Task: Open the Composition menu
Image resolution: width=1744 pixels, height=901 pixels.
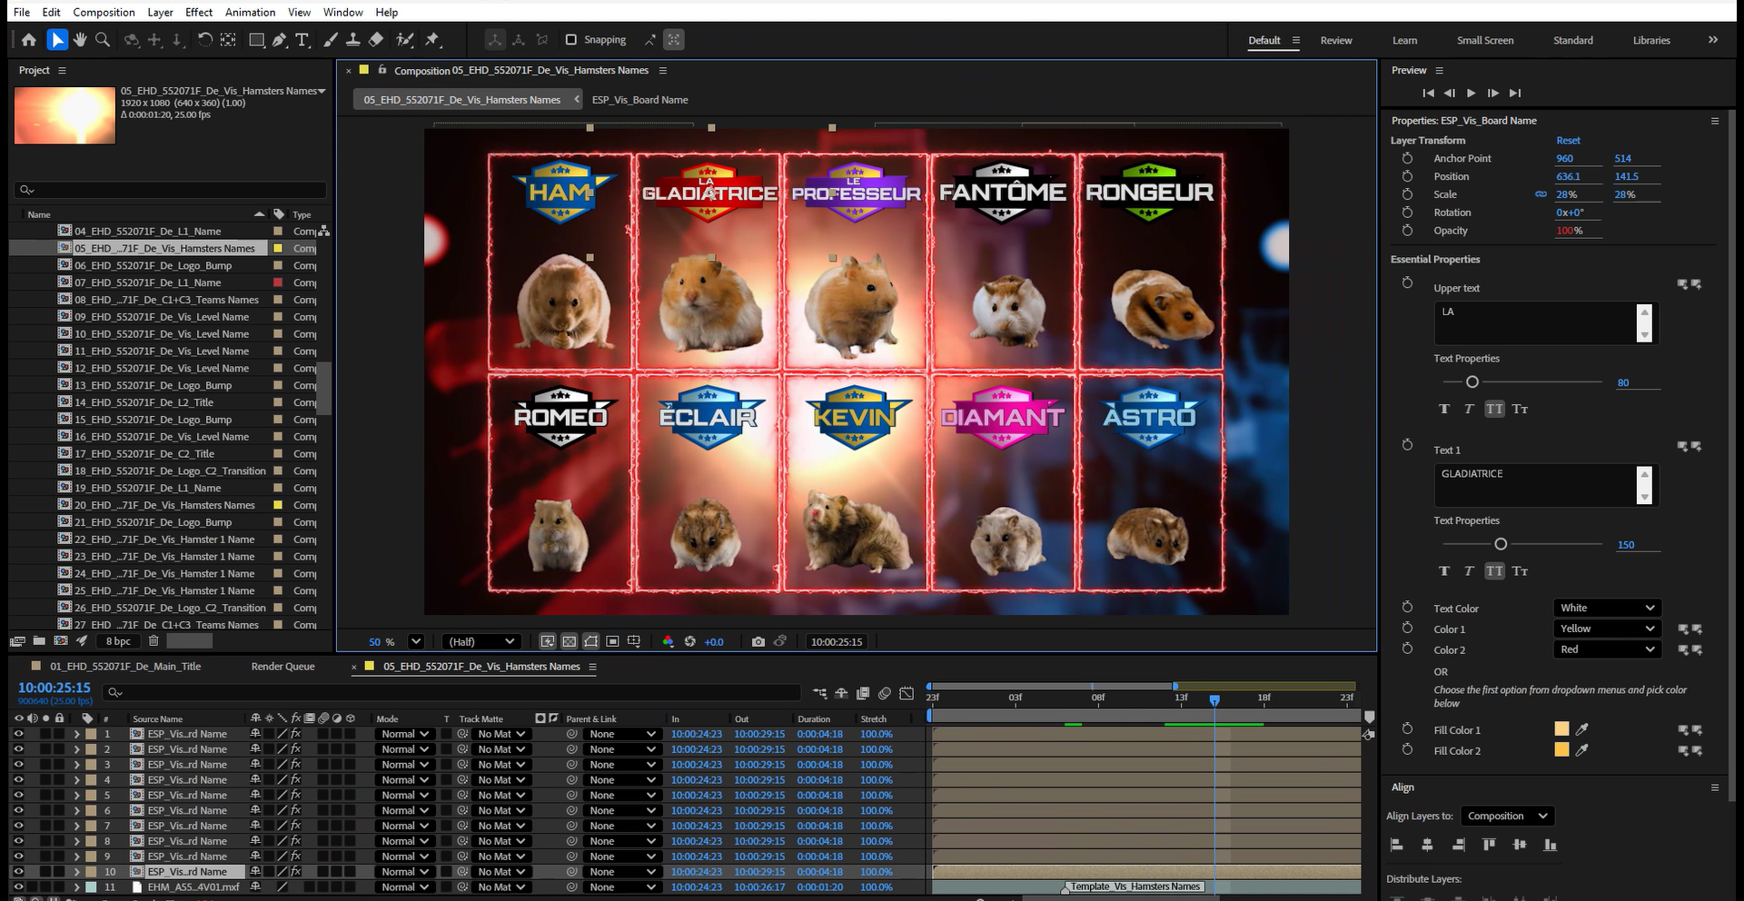Action: click(x=104, y=12)
